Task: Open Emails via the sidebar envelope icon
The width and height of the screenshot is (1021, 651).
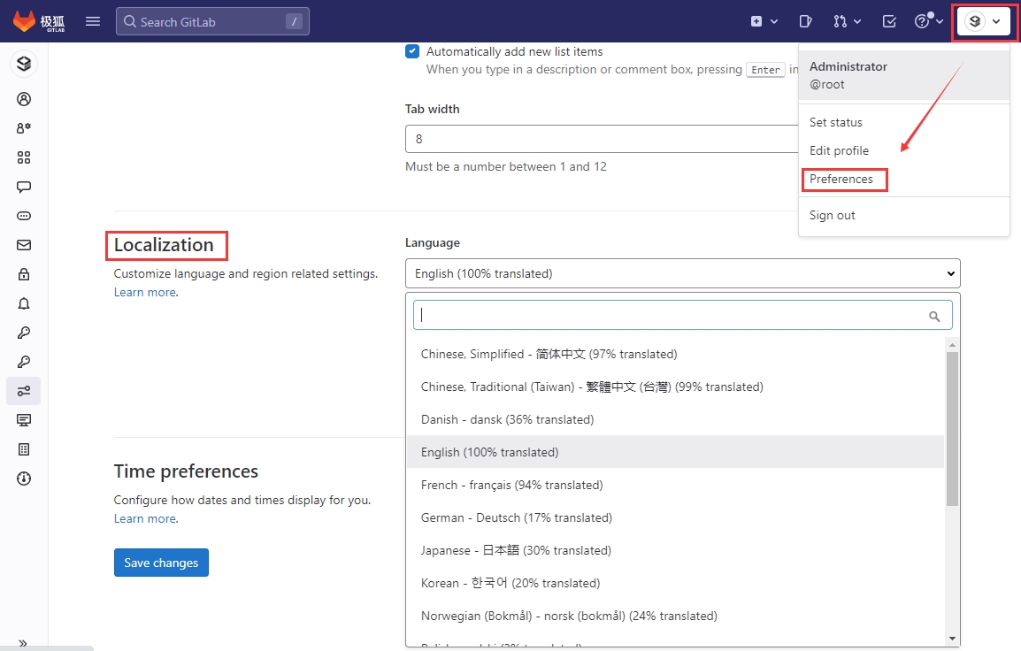Action: point(24,245)
